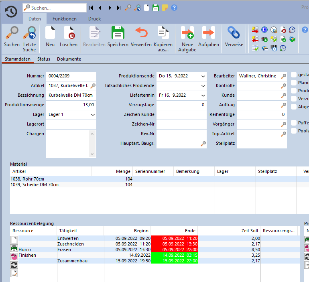Enable the checkbox starting with 'Verzu'
309x282 pixels.
(294, 99)
